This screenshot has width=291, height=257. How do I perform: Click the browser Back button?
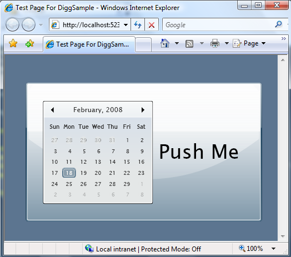12,24
